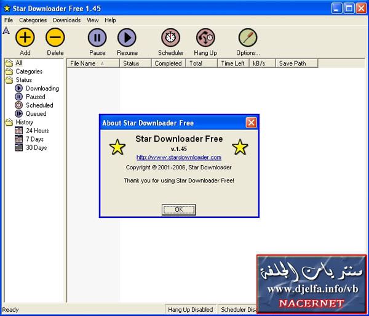Click the Ready status bar text

(10, 310)
